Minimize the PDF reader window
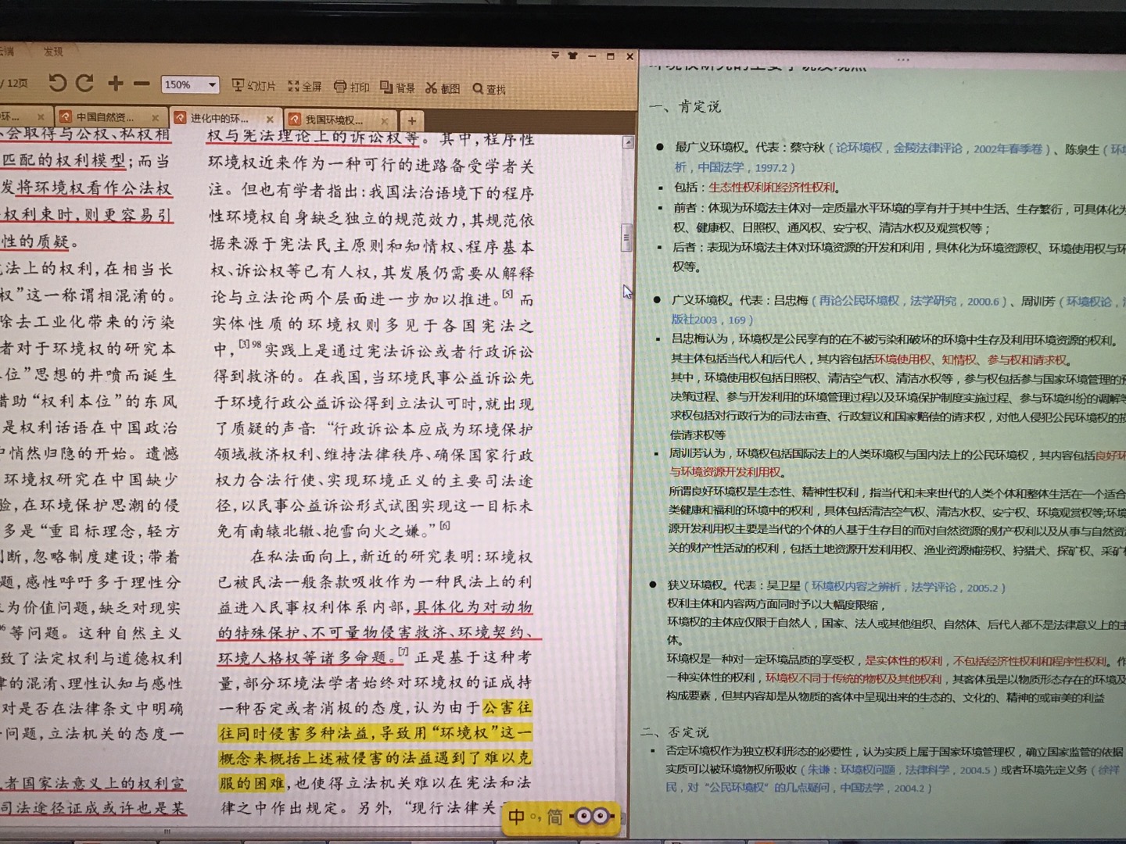 [592, 56]
